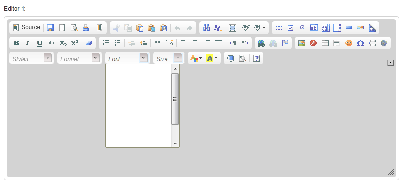Open the Styles dropdown
The image size is (401, 185).
[x=31, y=59]
